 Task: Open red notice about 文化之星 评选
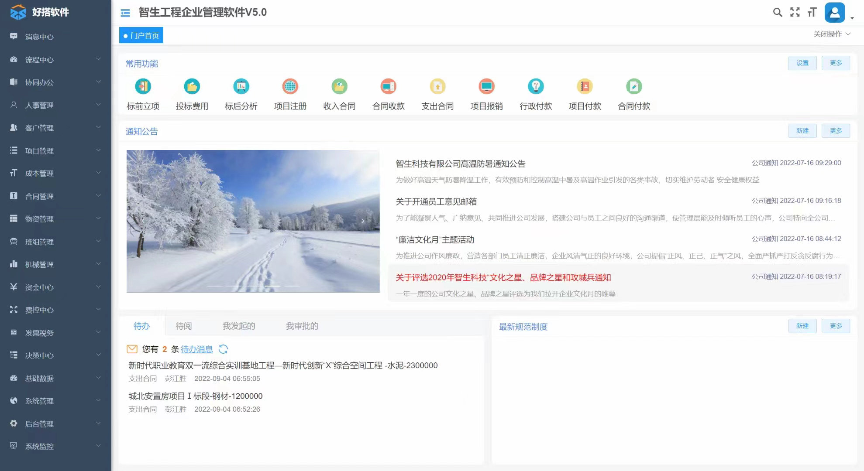(503, 277)
